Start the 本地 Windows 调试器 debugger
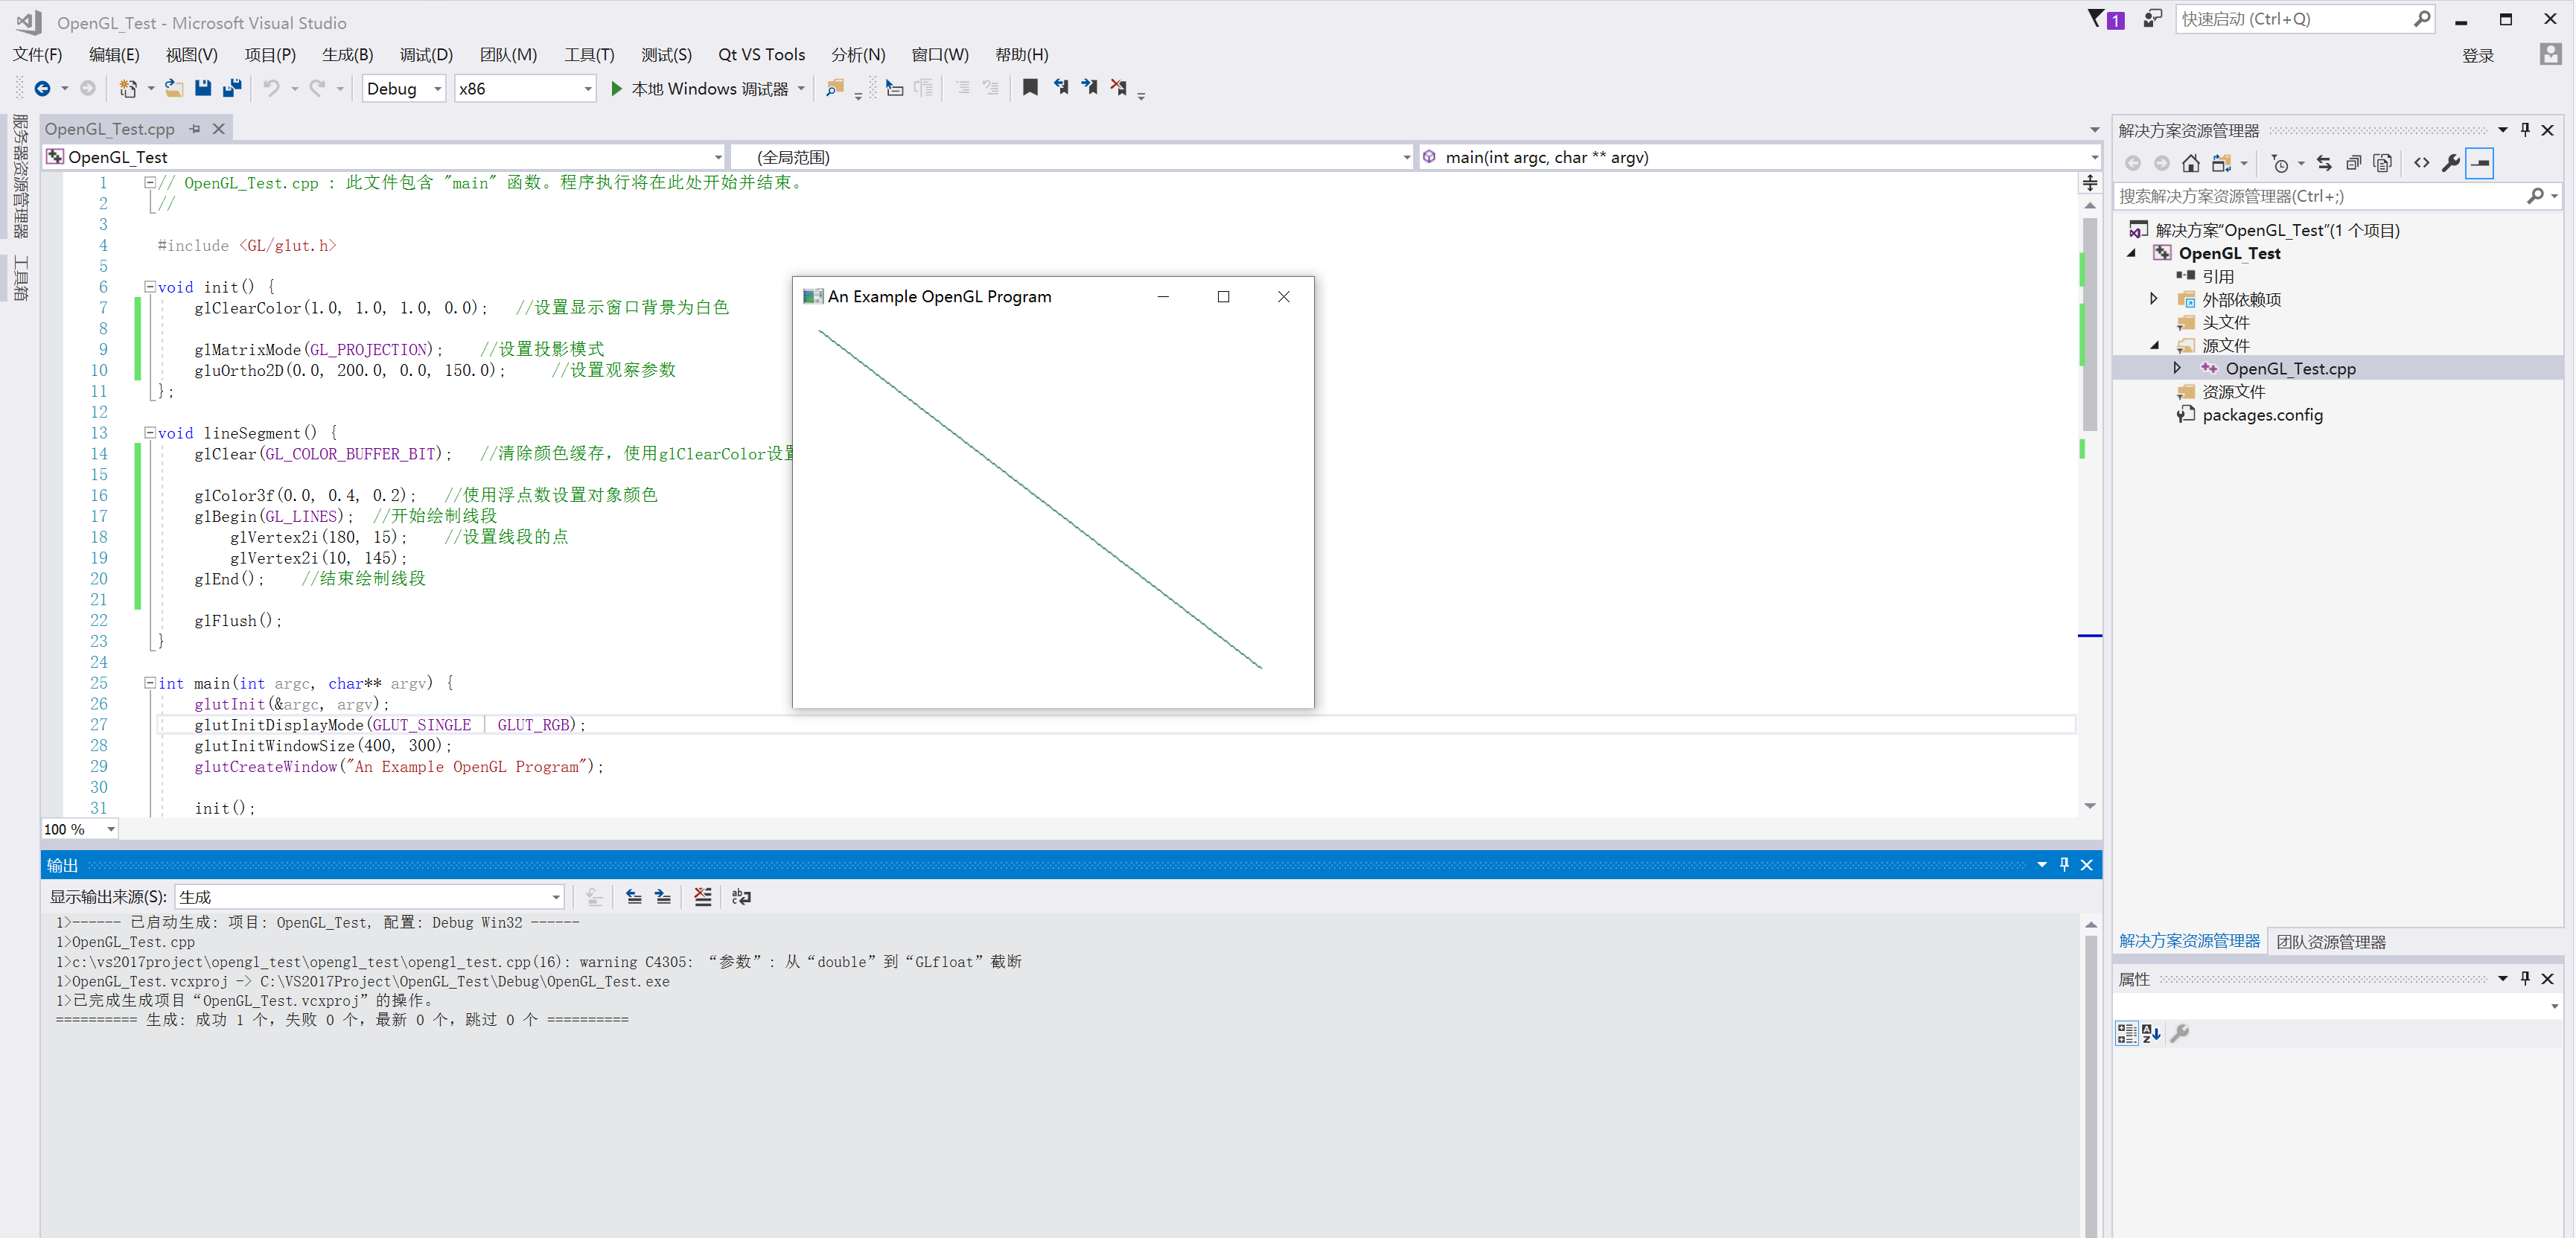2576x1238 pixels. [x=700, y=88]
